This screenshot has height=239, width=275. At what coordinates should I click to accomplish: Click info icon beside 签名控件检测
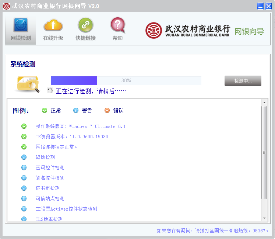[24, 178]
